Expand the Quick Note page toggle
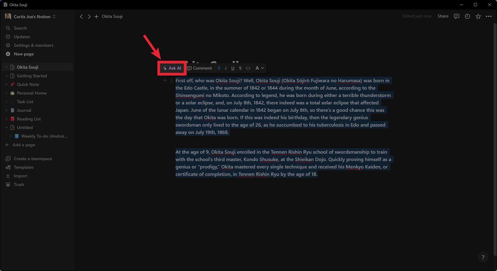Viewport: 497px width, 271px height. [7, 85]
